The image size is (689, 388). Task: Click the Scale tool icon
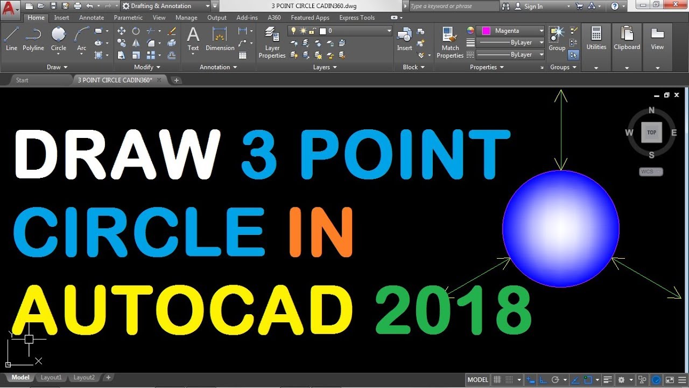point(136,55)
